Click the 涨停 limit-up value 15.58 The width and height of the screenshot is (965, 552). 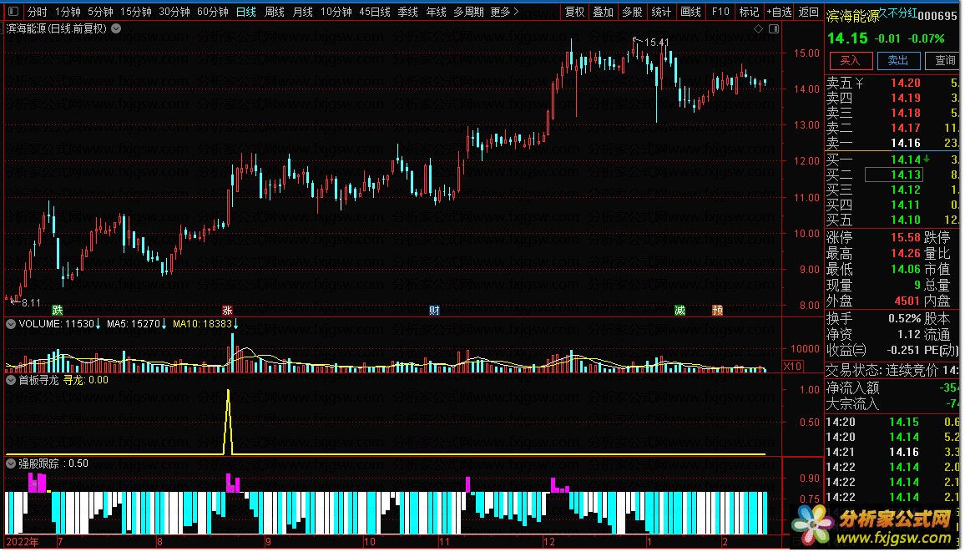point(905,237)
